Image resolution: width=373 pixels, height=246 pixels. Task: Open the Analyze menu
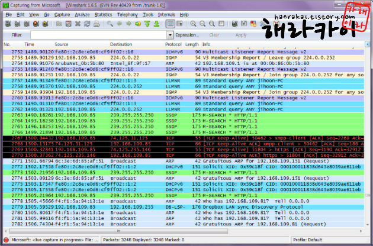[x=82, y=15]
